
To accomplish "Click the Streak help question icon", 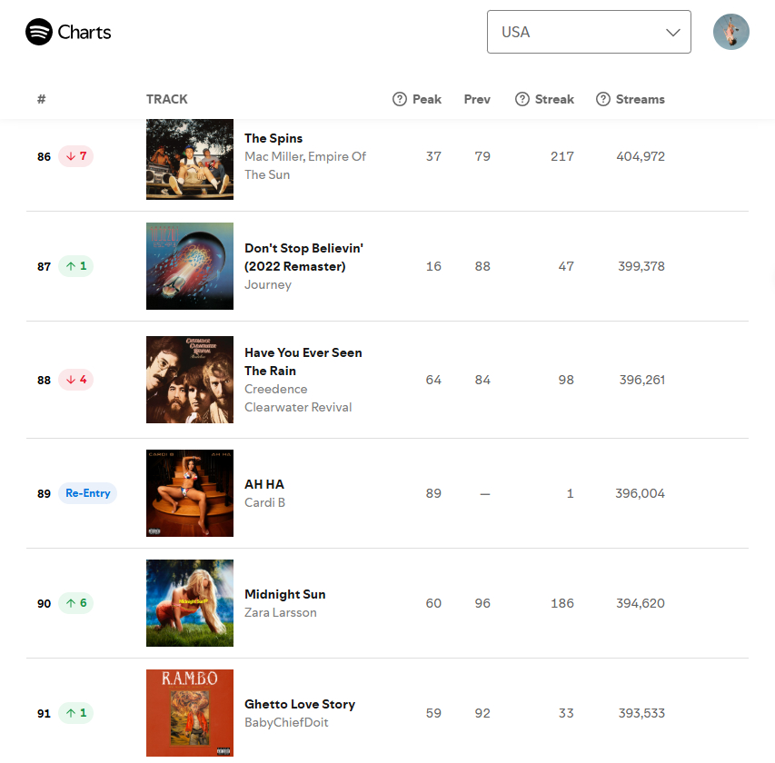I will click(522, 99).
